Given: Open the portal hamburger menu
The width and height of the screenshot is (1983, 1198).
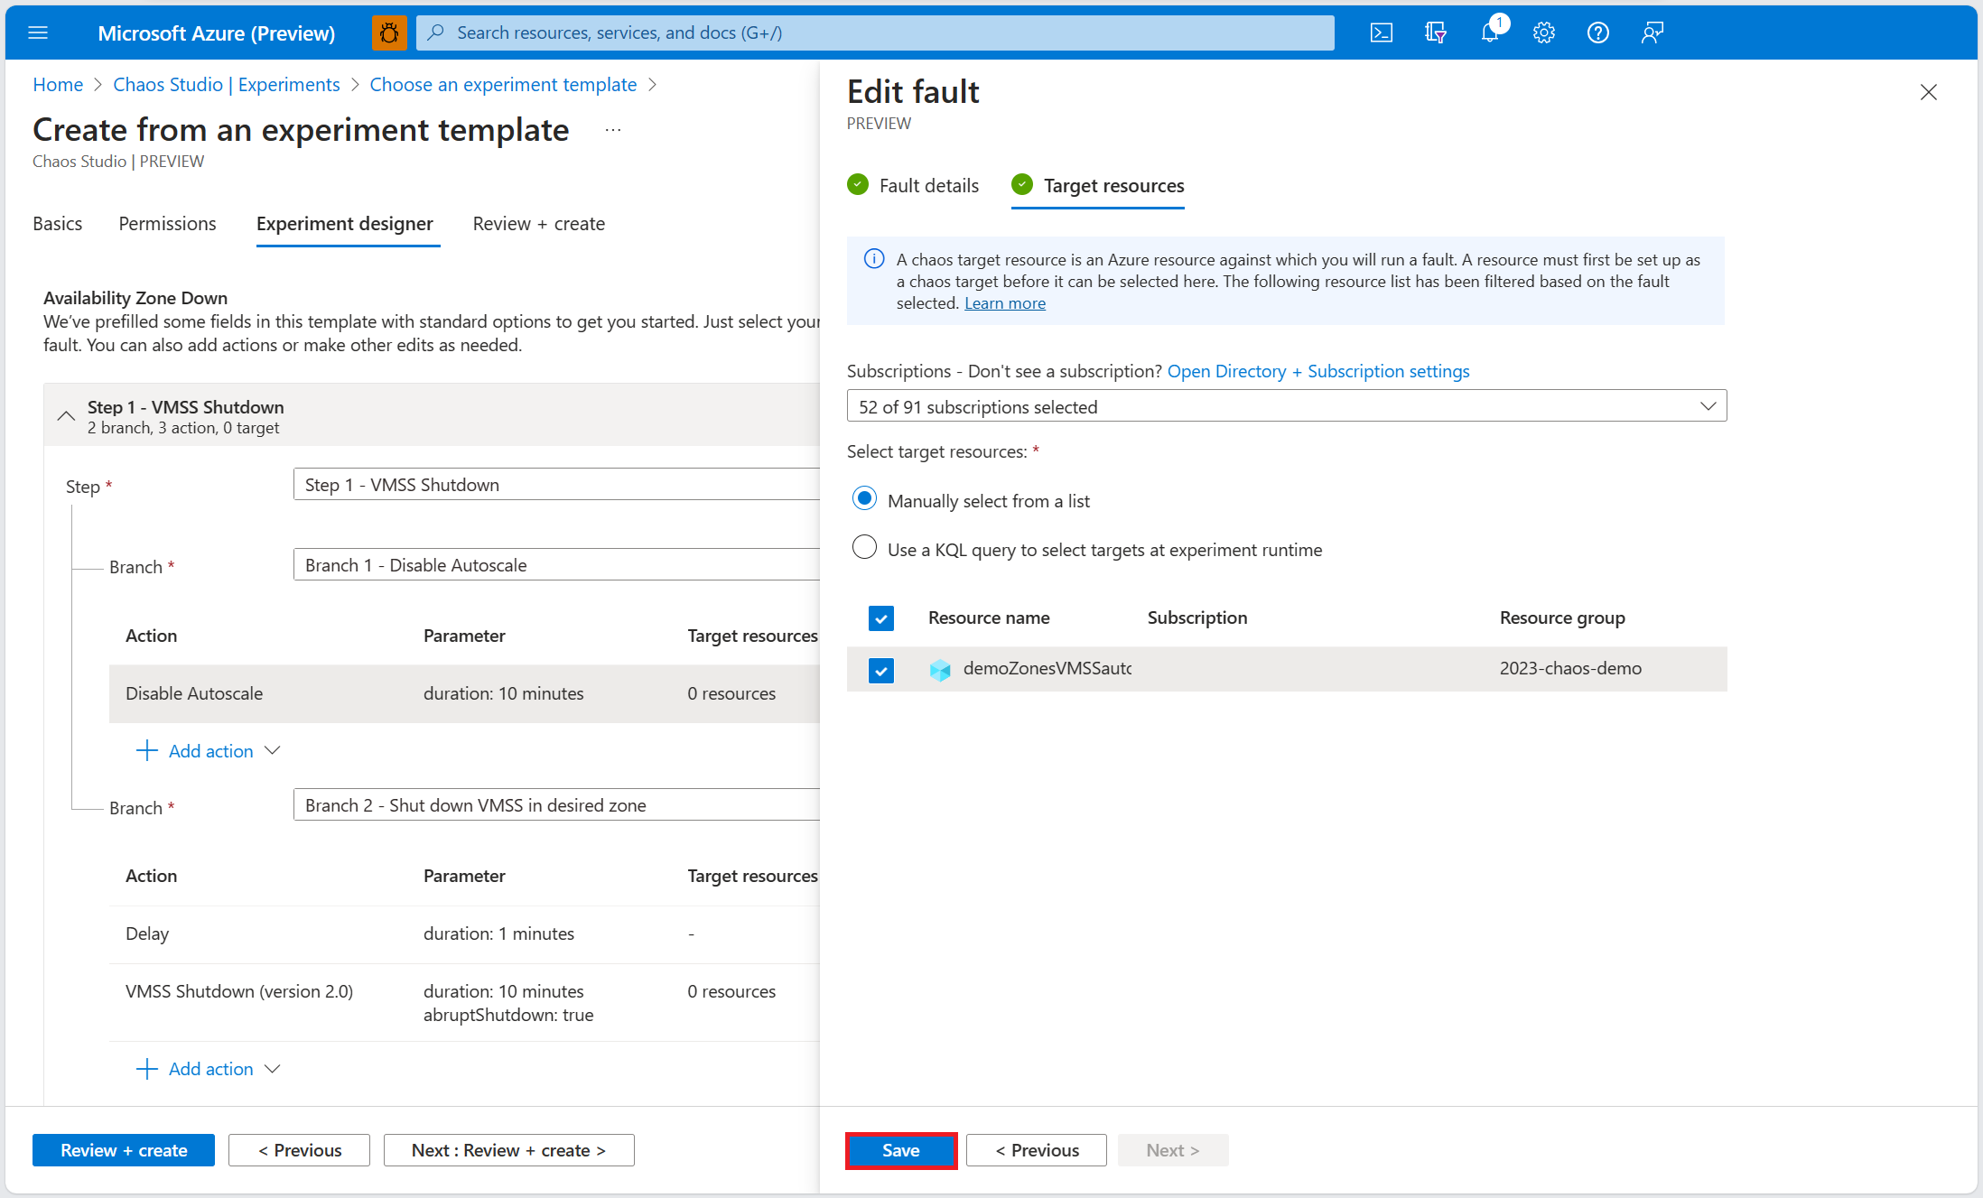Looking at the screenshot, I should pos(38,32).
